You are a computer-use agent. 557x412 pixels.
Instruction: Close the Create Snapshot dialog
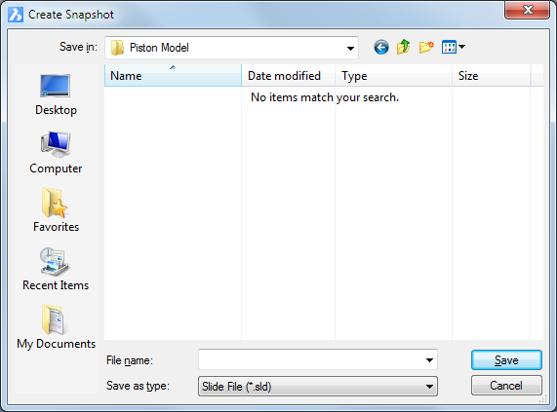click(x=527, y=10)
